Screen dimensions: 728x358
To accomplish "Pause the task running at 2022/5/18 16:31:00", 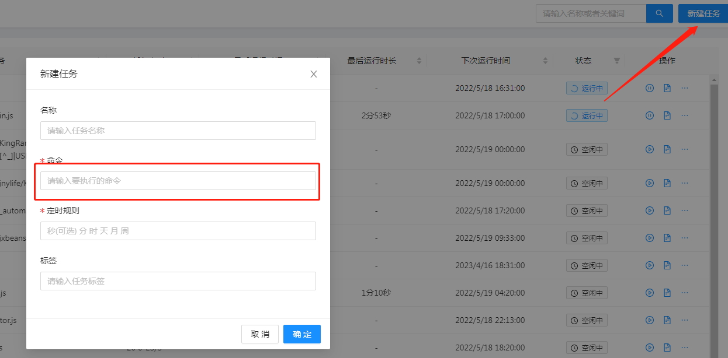I will click(649, 88).
